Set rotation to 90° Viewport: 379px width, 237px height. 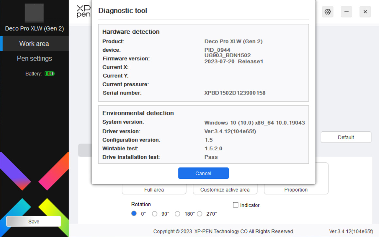point(155,214)
